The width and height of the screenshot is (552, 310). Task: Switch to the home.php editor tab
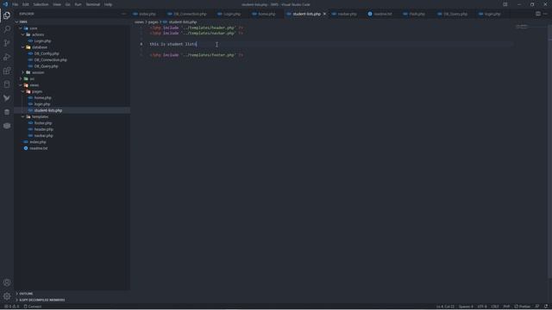point(267,14)
